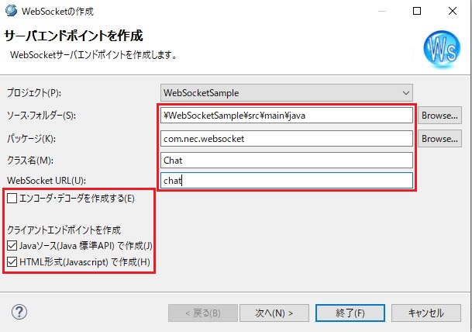
Task: Click the help question mark icon
Action: pyautogui.click(x=20, y=312)
